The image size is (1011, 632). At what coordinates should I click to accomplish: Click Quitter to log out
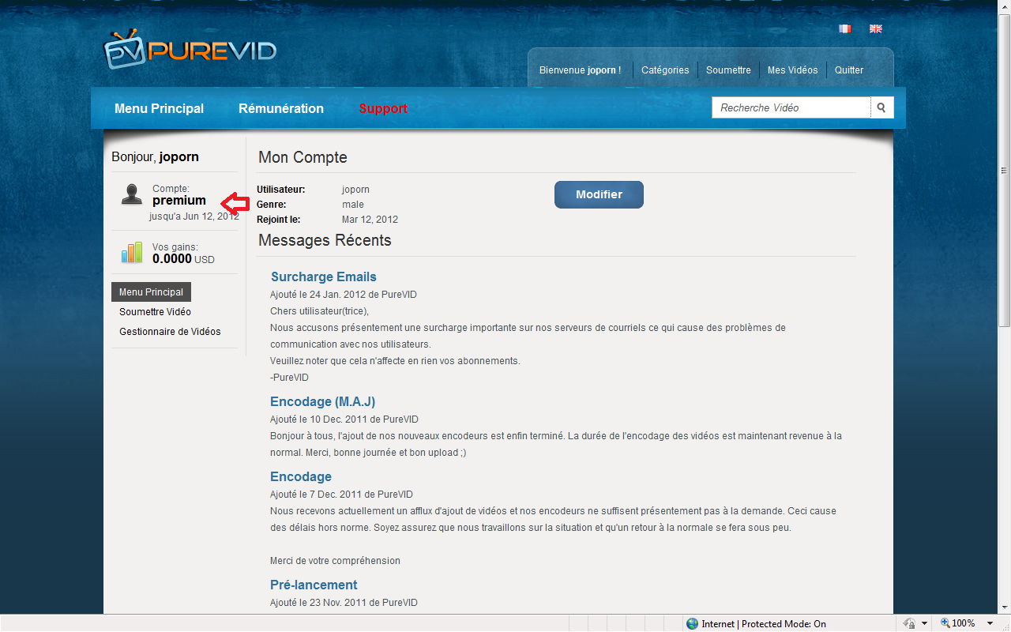click(x=849, y=70)
